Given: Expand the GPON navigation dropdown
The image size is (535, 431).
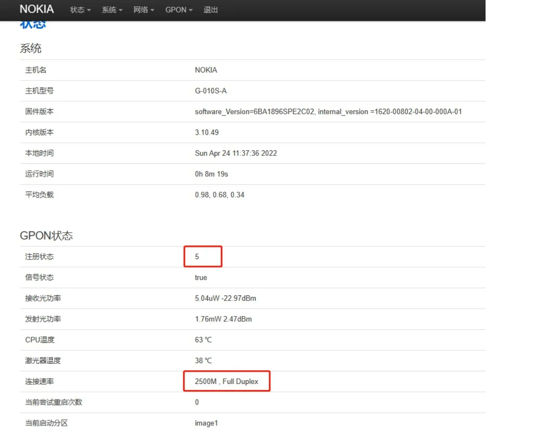Looking at the screenshot, I should [179, 10].
